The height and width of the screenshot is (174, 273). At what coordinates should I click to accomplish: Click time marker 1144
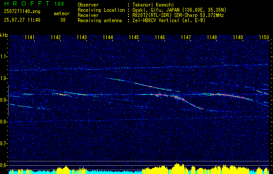coord(108,37)
